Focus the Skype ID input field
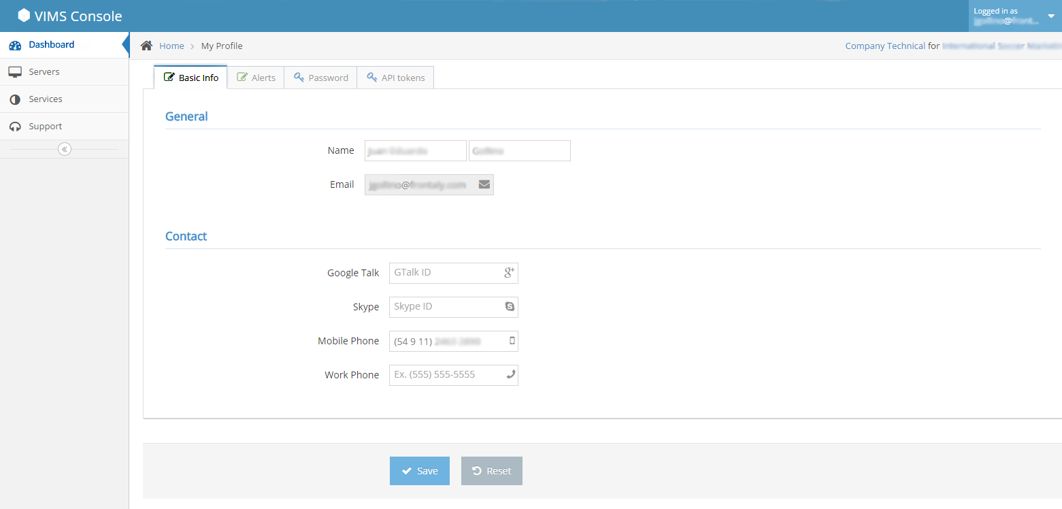Screen dimensions: 1062x509 pyautogui.click(x=454, y=307)
